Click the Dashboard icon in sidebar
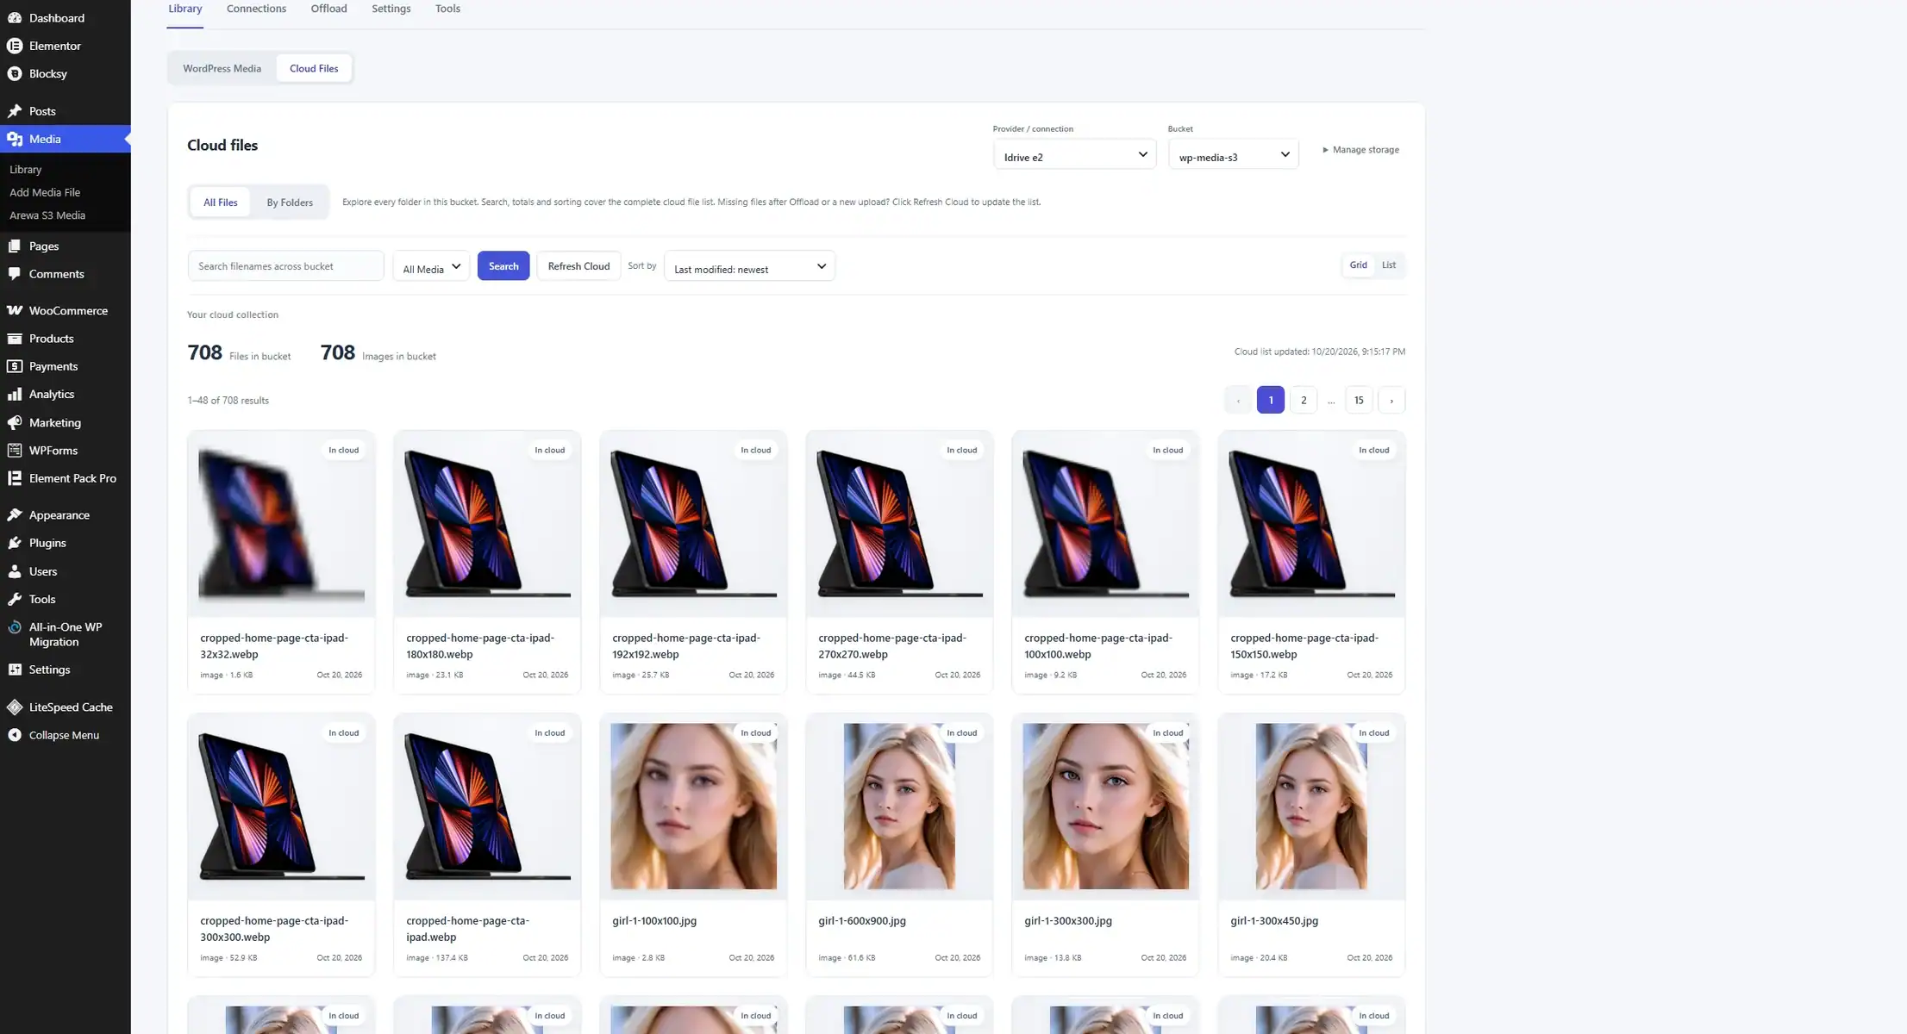Viewport: 1907px width, 1034px height. point(15,18)
